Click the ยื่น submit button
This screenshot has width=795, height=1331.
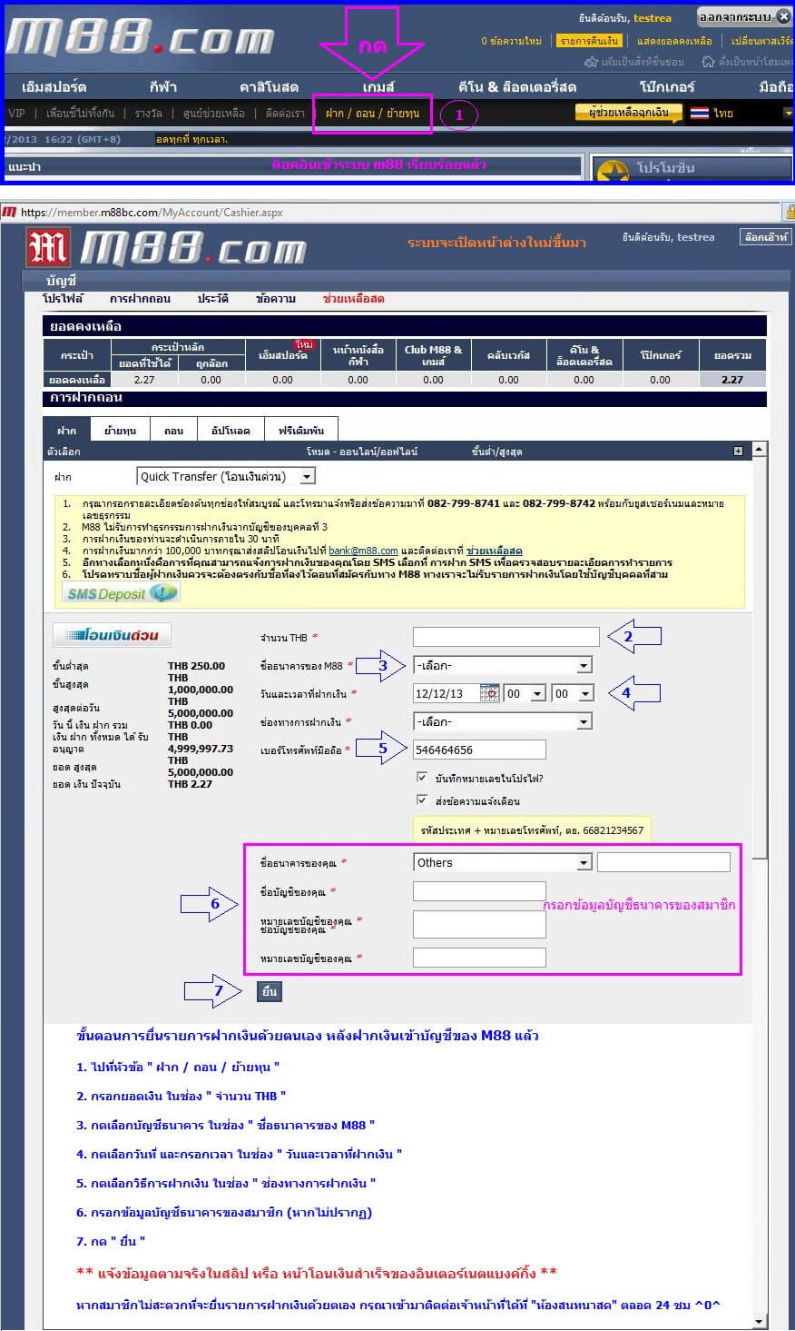(x=269, y=991)
